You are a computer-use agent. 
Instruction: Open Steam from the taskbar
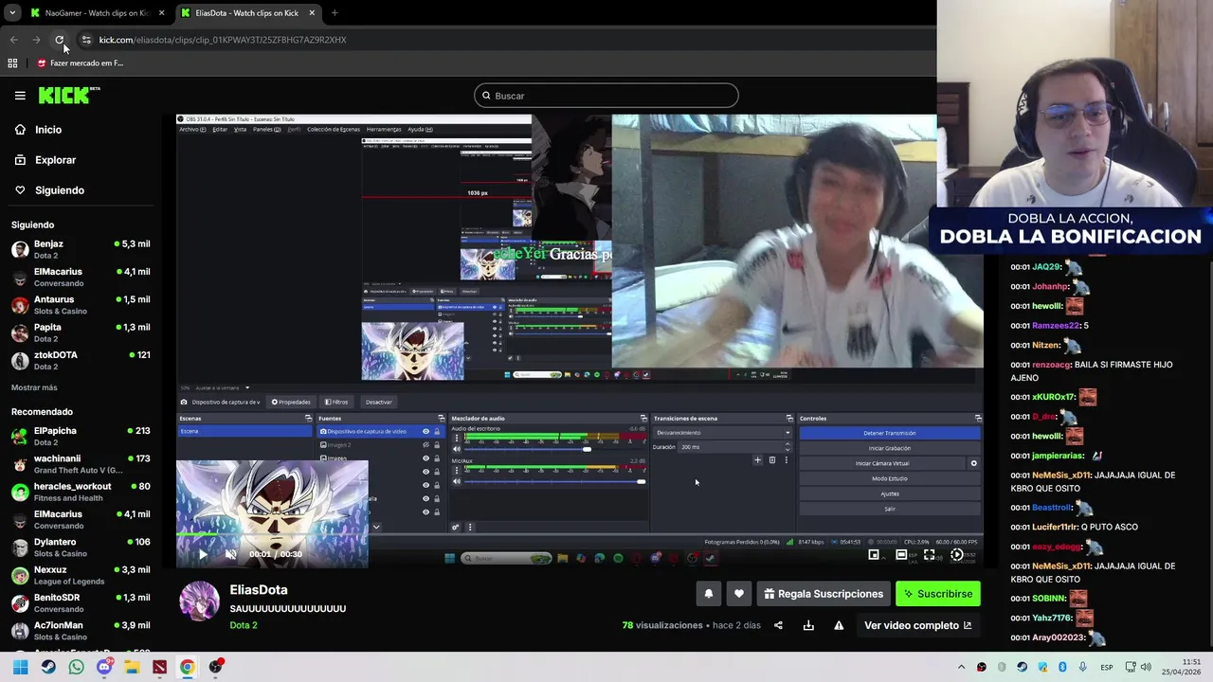pos(48,667)
